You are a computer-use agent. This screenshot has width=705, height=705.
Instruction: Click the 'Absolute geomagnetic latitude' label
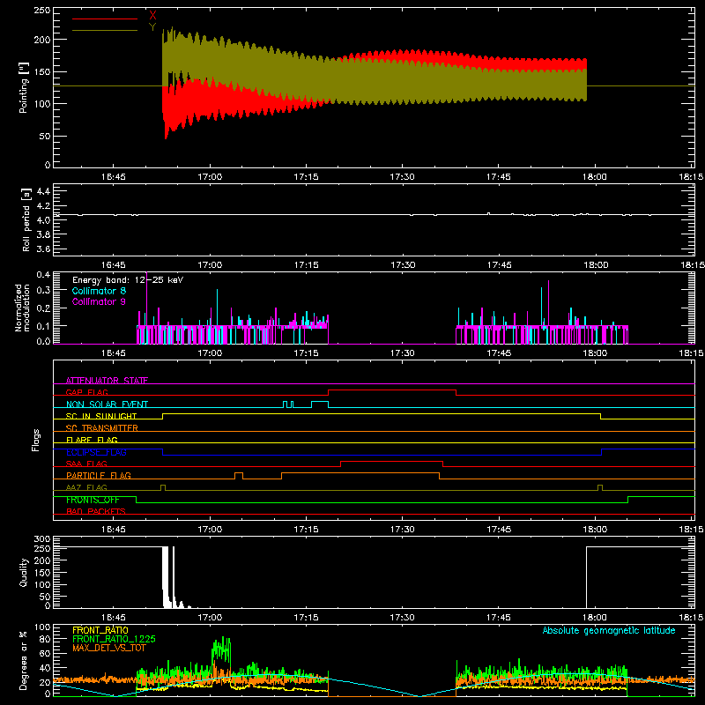click(x=609, y=630)
